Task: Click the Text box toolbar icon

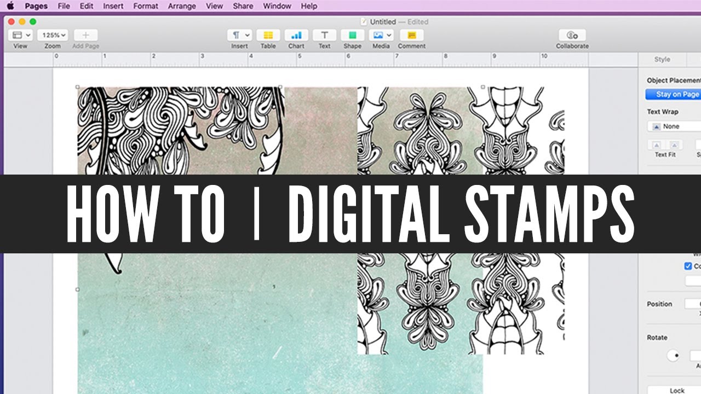Action: coord(324,35)
